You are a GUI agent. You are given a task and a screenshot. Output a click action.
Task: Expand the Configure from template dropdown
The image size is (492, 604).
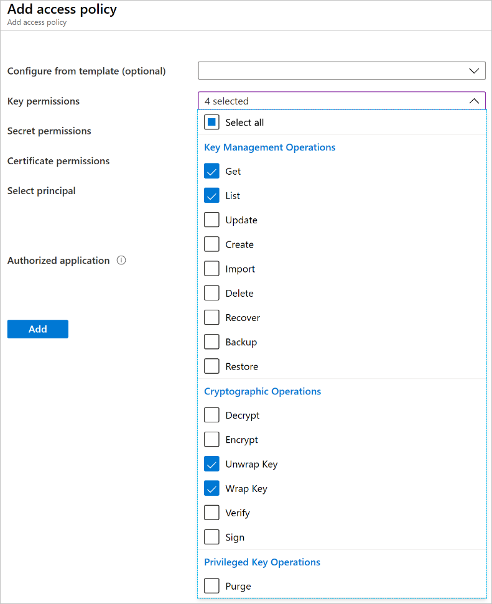tap(341, 71)
